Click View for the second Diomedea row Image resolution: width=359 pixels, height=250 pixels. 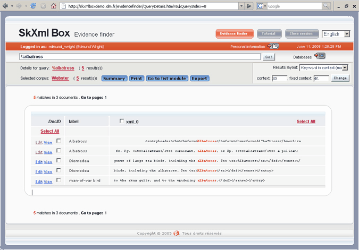tap(48, 172)
